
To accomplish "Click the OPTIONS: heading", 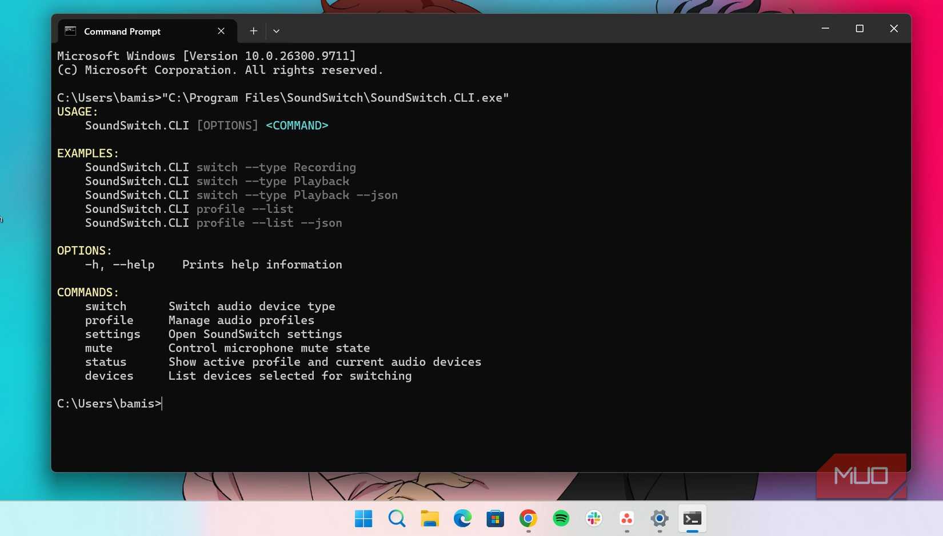I will click(x=85, y=251).
